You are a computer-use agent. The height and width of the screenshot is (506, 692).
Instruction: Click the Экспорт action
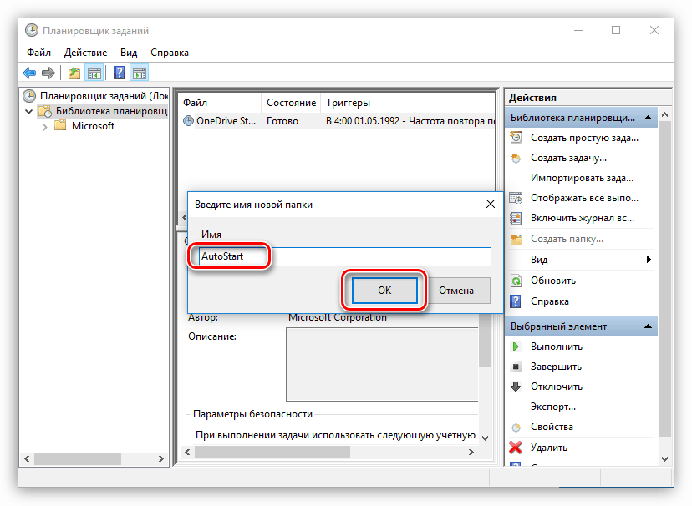(x=553, y=407)
